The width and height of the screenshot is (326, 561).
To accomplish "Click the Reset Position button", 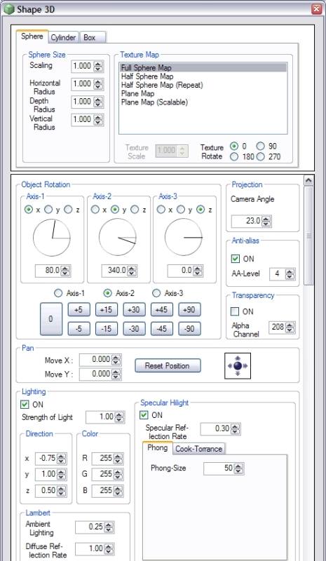I will click(x=168, y=365).
